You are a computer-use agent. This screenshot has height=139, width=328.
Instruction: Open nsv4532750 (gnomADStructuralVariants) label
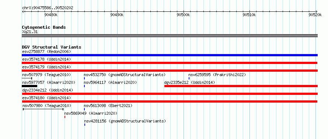(x=125, y=75)
